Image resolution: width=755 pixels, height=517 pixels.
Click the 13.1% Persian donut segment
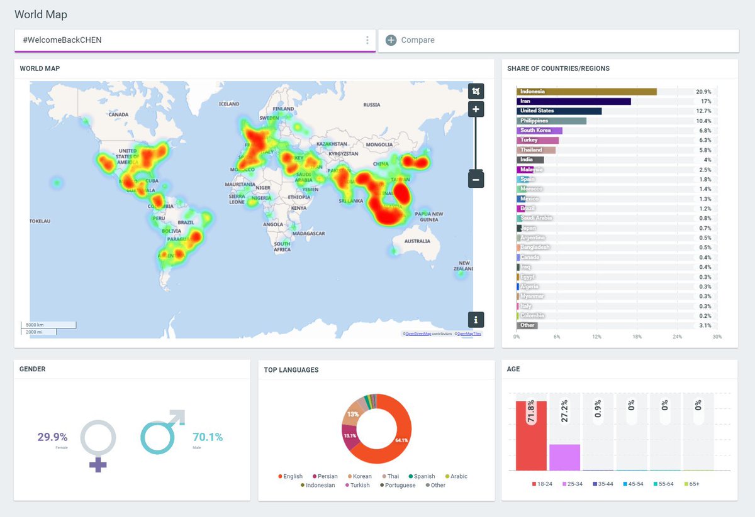pos(349,435)
